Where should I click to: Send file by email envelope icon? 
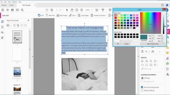pyautogui.click(x=17, y=10)
